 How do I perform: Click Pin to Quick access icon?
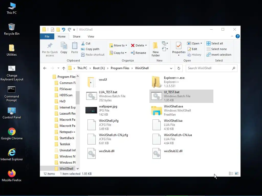tap(50, 46)
